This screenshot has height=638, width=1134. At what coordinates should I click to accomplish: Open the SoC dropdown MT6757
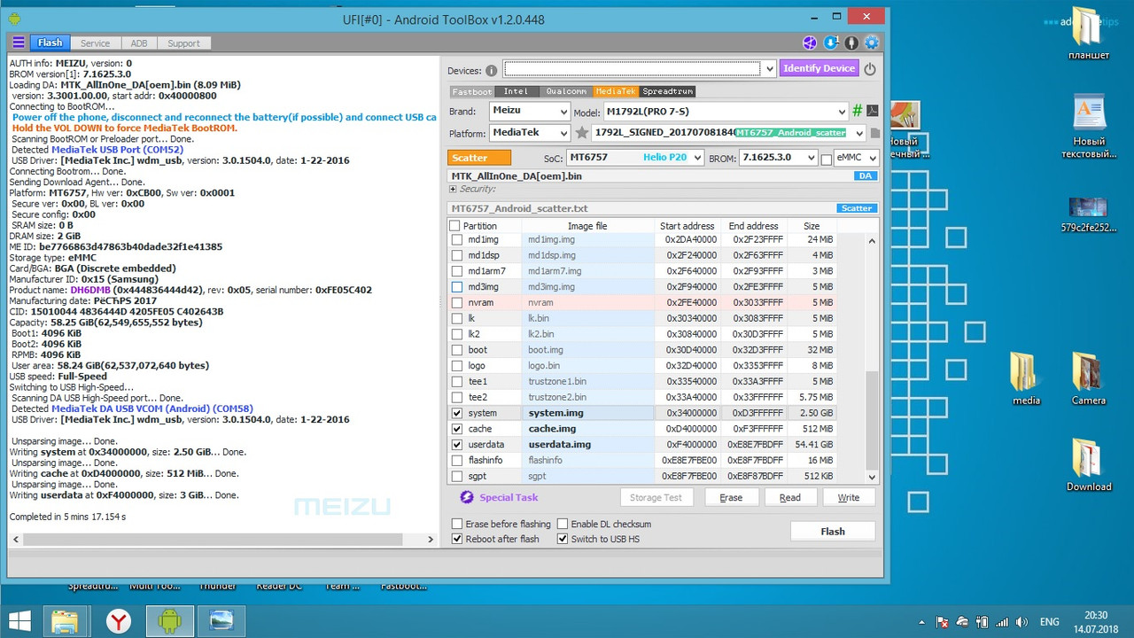click(x=696, y=158)
